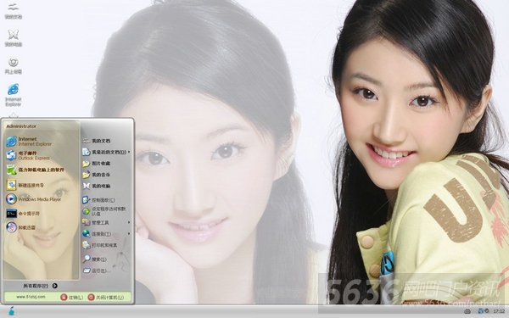
Task: Click the Start button on the taskbar
Action: point(11,311)
